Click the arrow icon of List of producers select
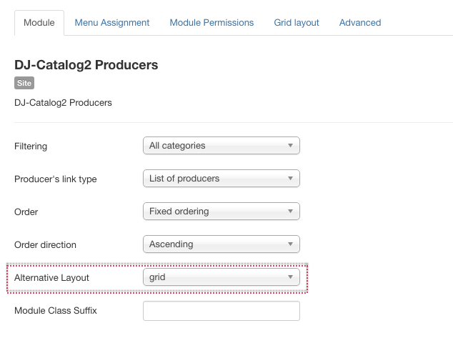This screenshot has width=453, height=343. click(x=290, y=179)
